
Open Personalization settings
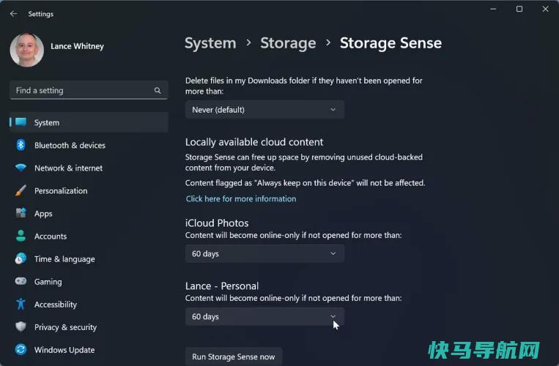pos(89,190)
